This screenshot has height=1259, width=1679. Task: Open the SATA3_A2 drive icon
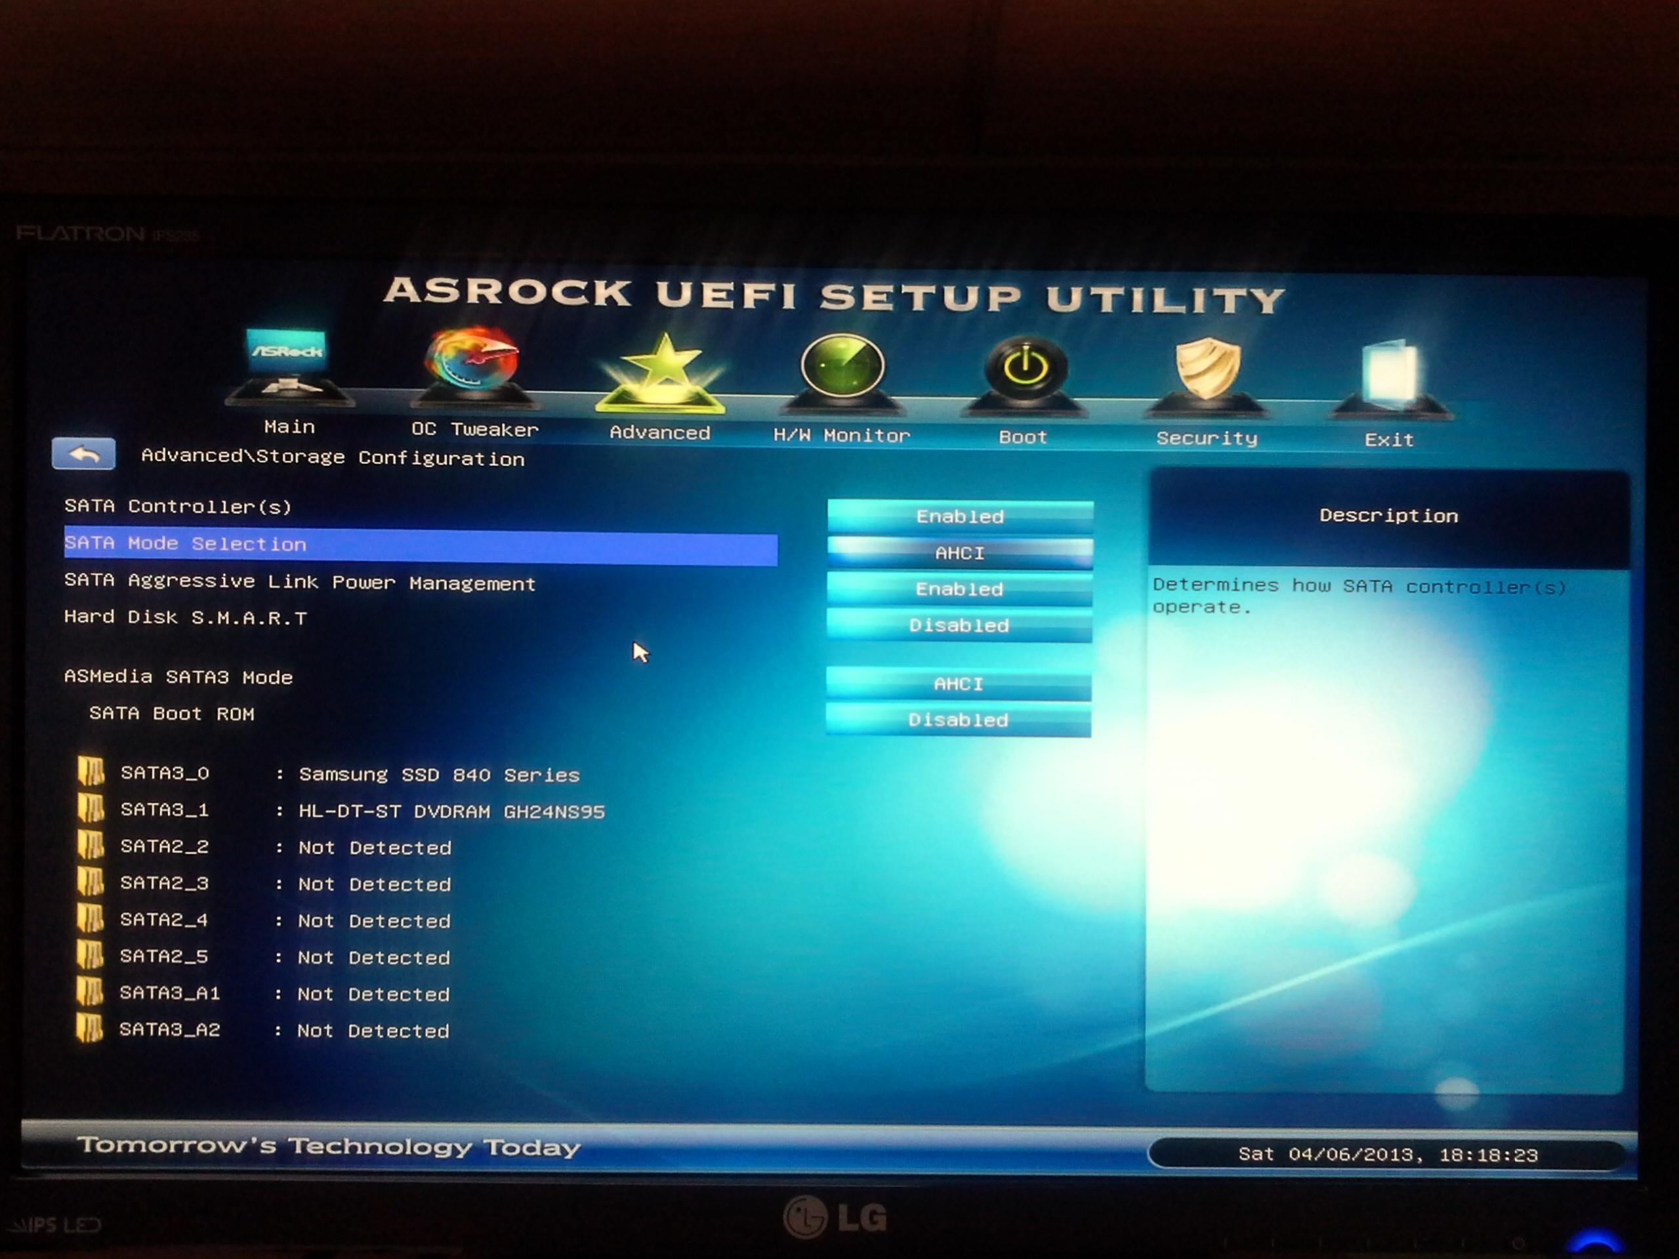point(91,1027)
